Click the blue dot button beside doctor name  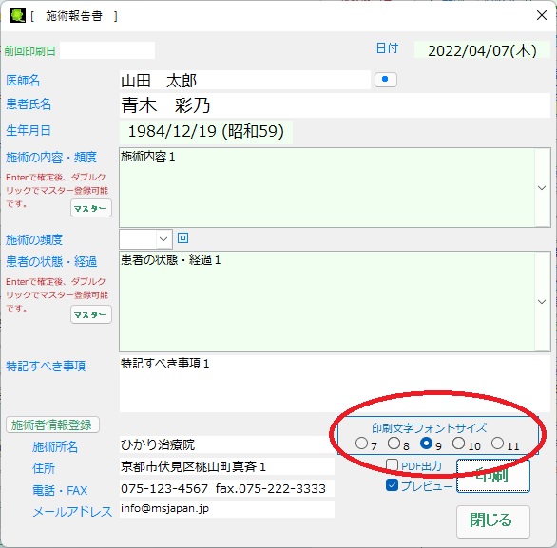click(385, 80)
